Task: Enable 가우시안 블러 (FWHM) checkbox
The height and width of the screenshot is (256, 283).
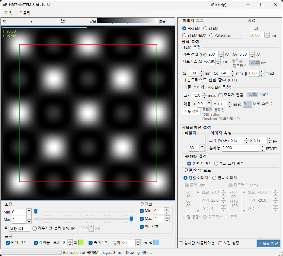Action: (54, 228)
